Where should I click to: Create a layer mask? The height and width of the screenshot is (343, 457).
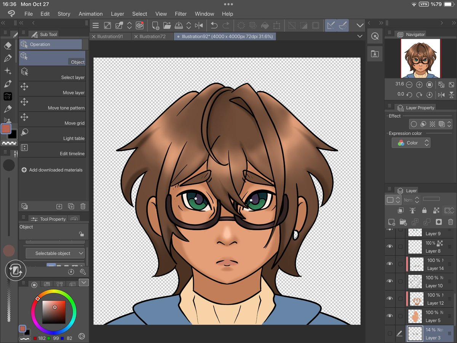point(439,222)
